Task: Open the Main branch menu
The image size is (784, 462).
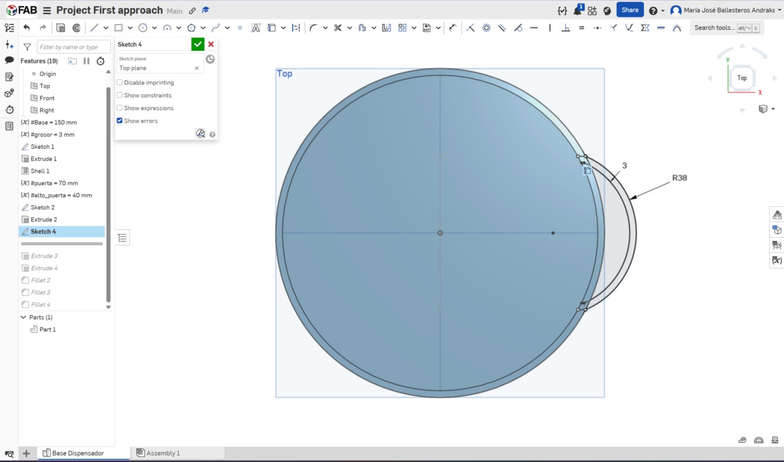Action: [x=174, y=10]
